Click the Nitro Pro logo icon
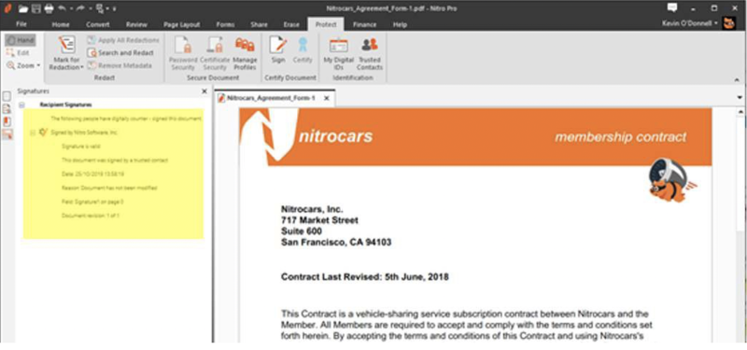 pyautogui.click(x=7, y=8)
